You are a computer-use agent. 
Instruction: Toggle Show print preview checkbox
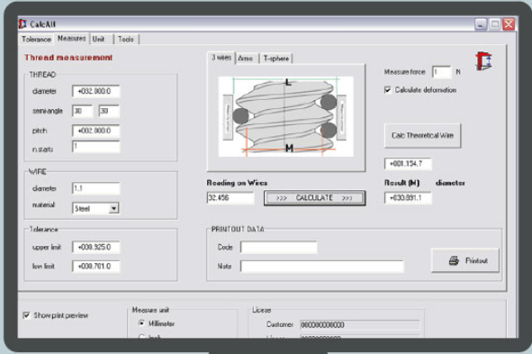pos(26,315)
